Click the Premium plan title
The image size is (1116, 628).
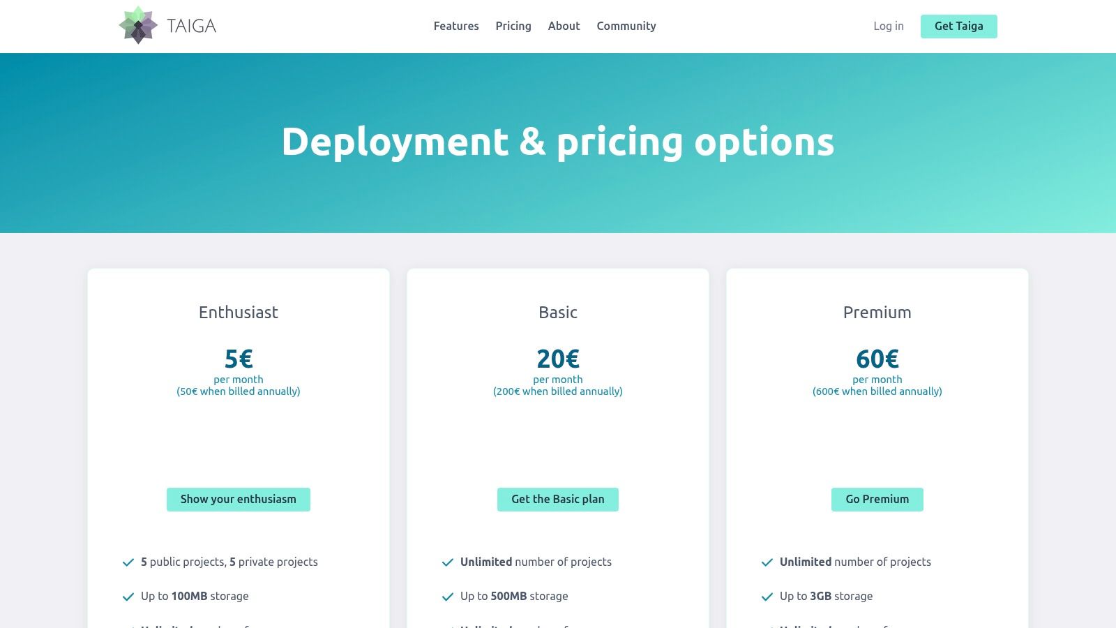pos(877,313)
